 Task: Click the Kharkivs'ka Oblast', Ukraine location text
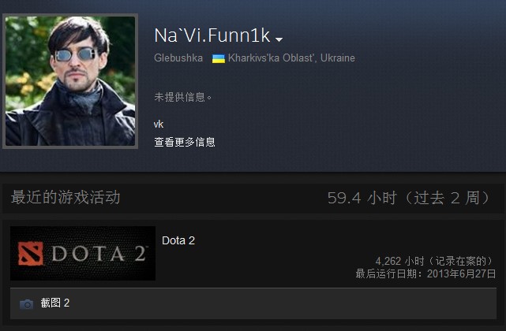(x=291, y=58)
